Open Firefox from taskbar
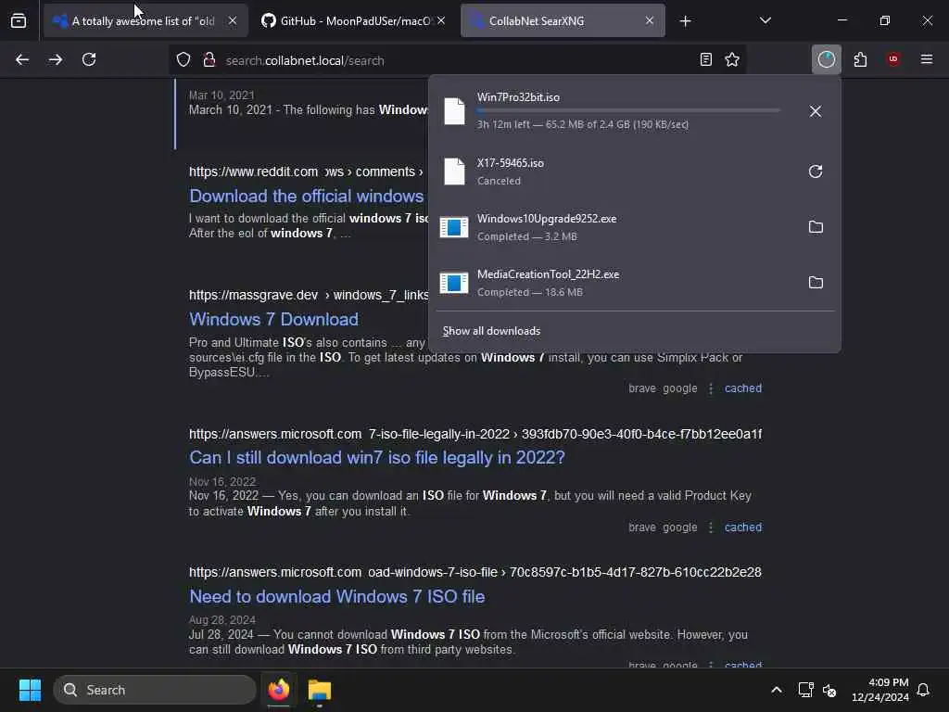 click(278, 690)
